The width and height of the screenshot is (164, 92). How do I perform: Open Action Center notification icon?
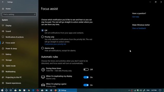[160, 90]
